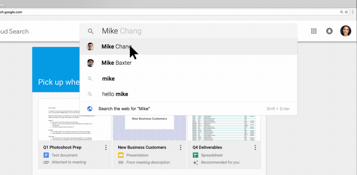Viewport: 357px width, 175px height.
Task: Click the search magnifier in search box
Action: pyautogui.click(x=91, y=31)
